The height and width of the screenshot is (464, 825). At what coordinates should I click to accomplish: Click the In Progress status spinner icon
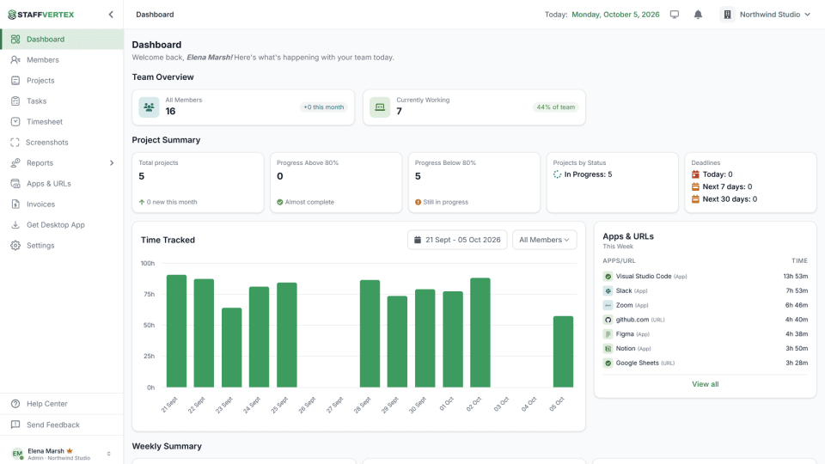(557, 174)
